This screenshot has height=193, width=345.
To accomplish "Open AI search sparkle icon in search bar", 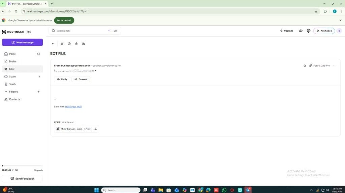I will tap(109, 31).
